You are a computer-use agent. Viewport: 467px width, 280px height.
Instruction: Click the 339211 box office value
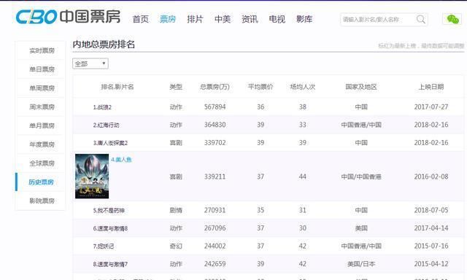pyautogui.click(x=215, y=176)
